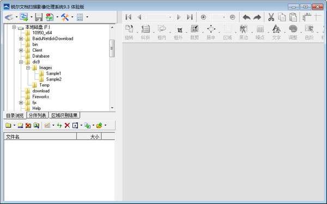327x204 pixels.
Task: Collapse the Images folder node
Action: click(28, 67)
